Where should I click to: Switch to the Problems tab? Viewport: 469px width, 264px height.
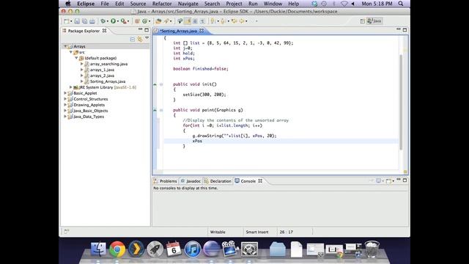click(x=166, y=181)
